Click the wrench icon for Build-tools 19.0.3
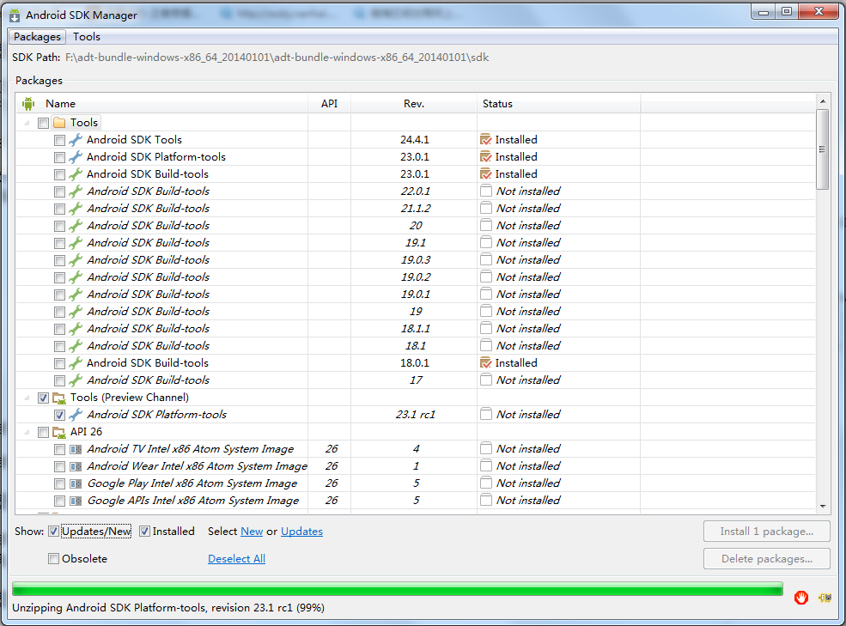The width and height of the screenshot is (846, 626). click(x=76, y=260)
